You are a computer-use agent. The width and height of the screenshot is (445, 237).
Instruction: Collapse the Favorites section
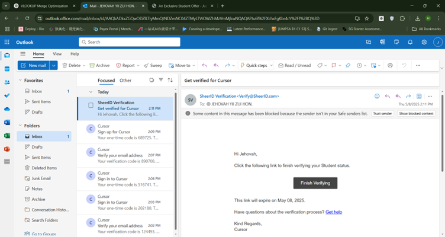pos(20,80)
